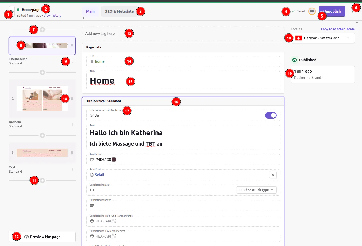Select the Text slice thumbnail

pos(42,153)
